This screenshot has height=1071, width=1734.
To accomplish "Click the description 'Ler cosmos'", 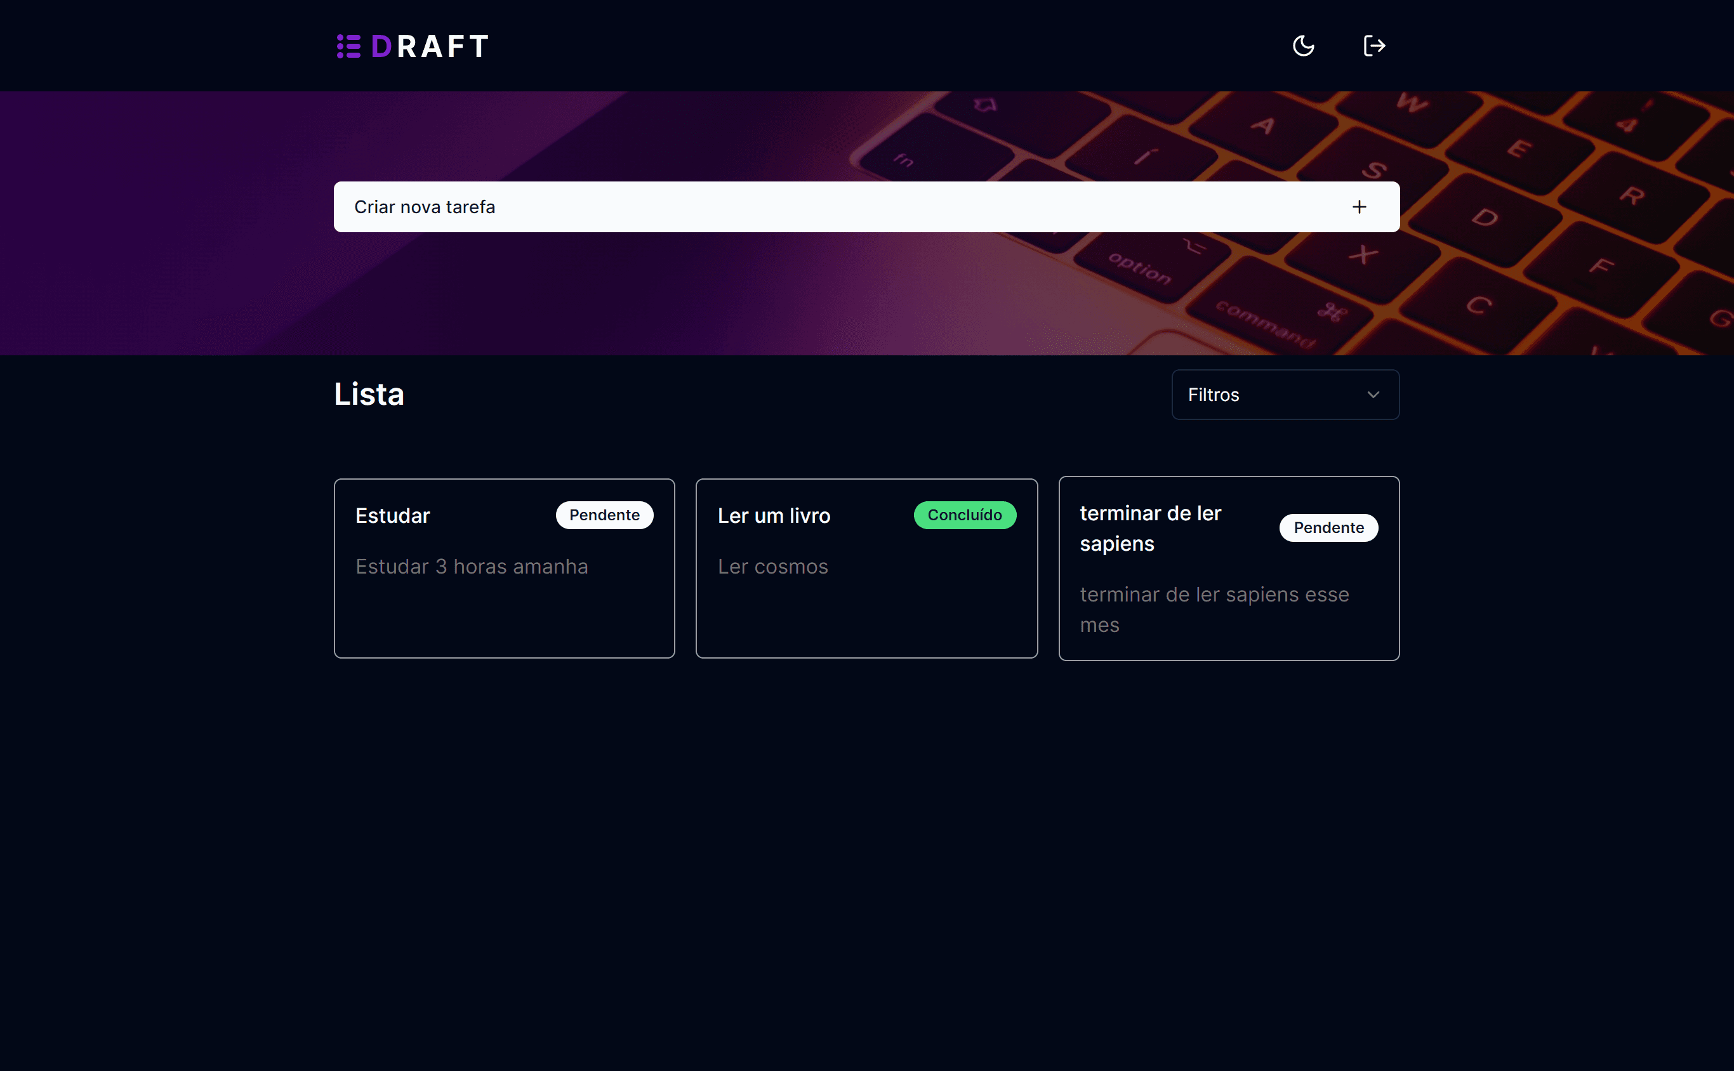I will click(772, 566).
